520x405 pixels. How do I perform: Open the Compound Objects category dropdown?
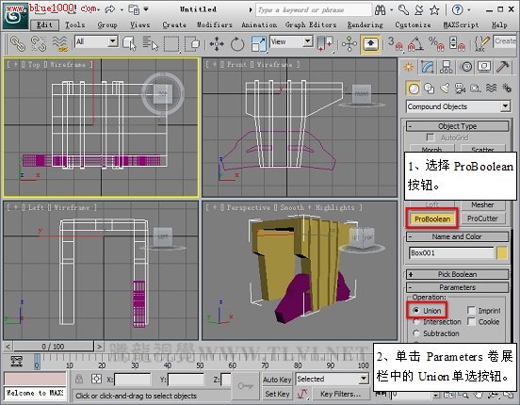[458, 106]
